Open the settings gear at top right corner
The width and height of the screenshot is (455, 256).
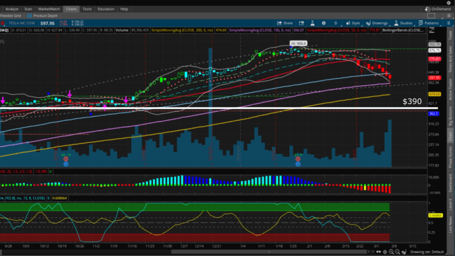click(449, 3)
